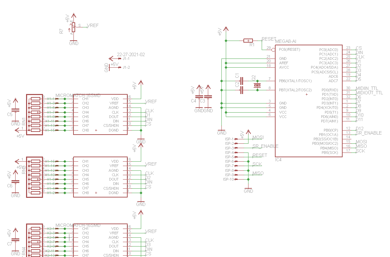
Task: Select the 22-27-2021-02 connector label
Action: pyautogui.click(x=131, y=54)
